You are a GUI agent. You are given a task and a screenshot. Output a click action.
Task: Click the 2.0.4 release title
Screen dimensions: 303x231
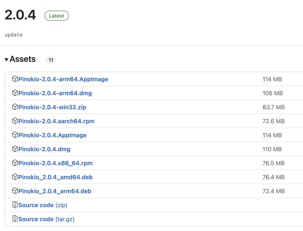[x=20, y=15]
